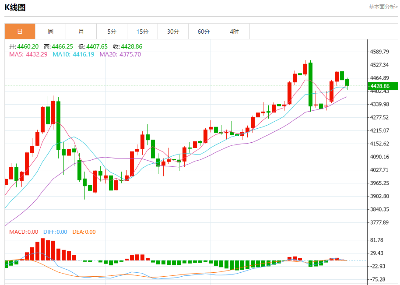The width and height of the screenshot is (400, 285).
Task: Click the MACD:0.00 indicator label
Action: (24, 232)
